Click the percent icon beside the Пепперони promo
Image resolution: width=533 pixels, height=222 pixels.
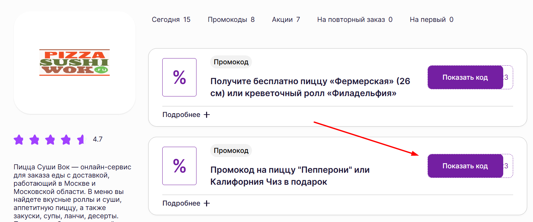(x=179, y=166)
